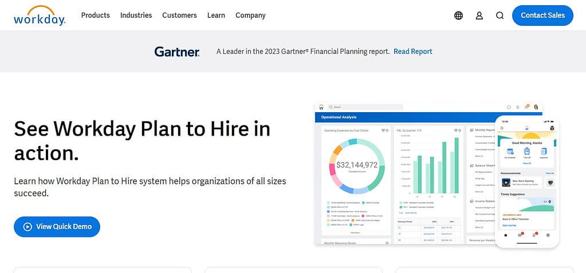Click the Gartner logo in banner
586x273 pixels.
177,52
